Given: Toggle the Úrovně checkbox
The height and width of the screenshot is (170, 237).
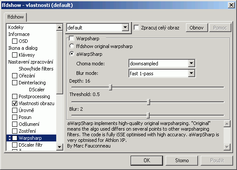Looking at the screenshot, I should tap(15, 110).
